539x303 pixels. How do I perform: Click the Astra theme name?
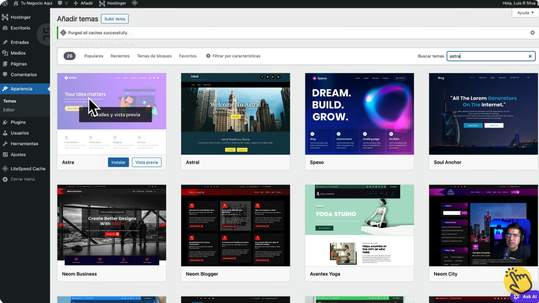pos(68,162)
